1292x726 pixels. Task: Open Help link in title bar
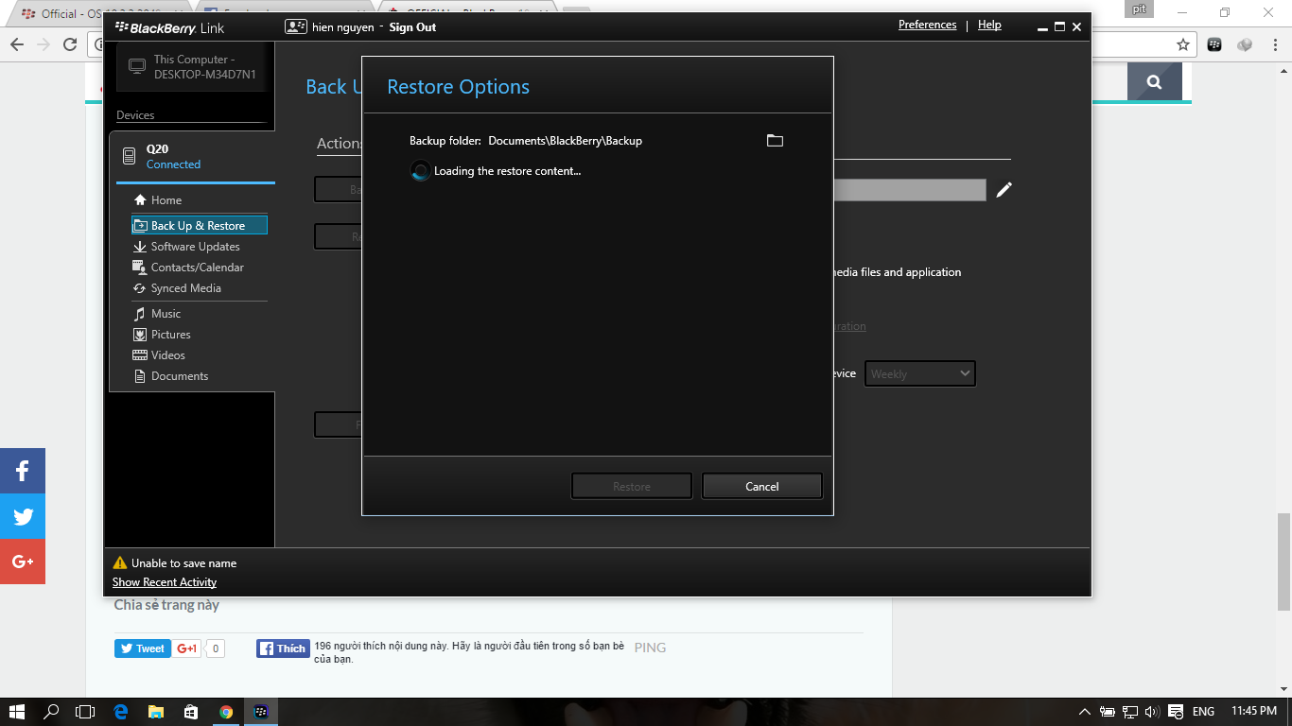(x=989, y=25)
